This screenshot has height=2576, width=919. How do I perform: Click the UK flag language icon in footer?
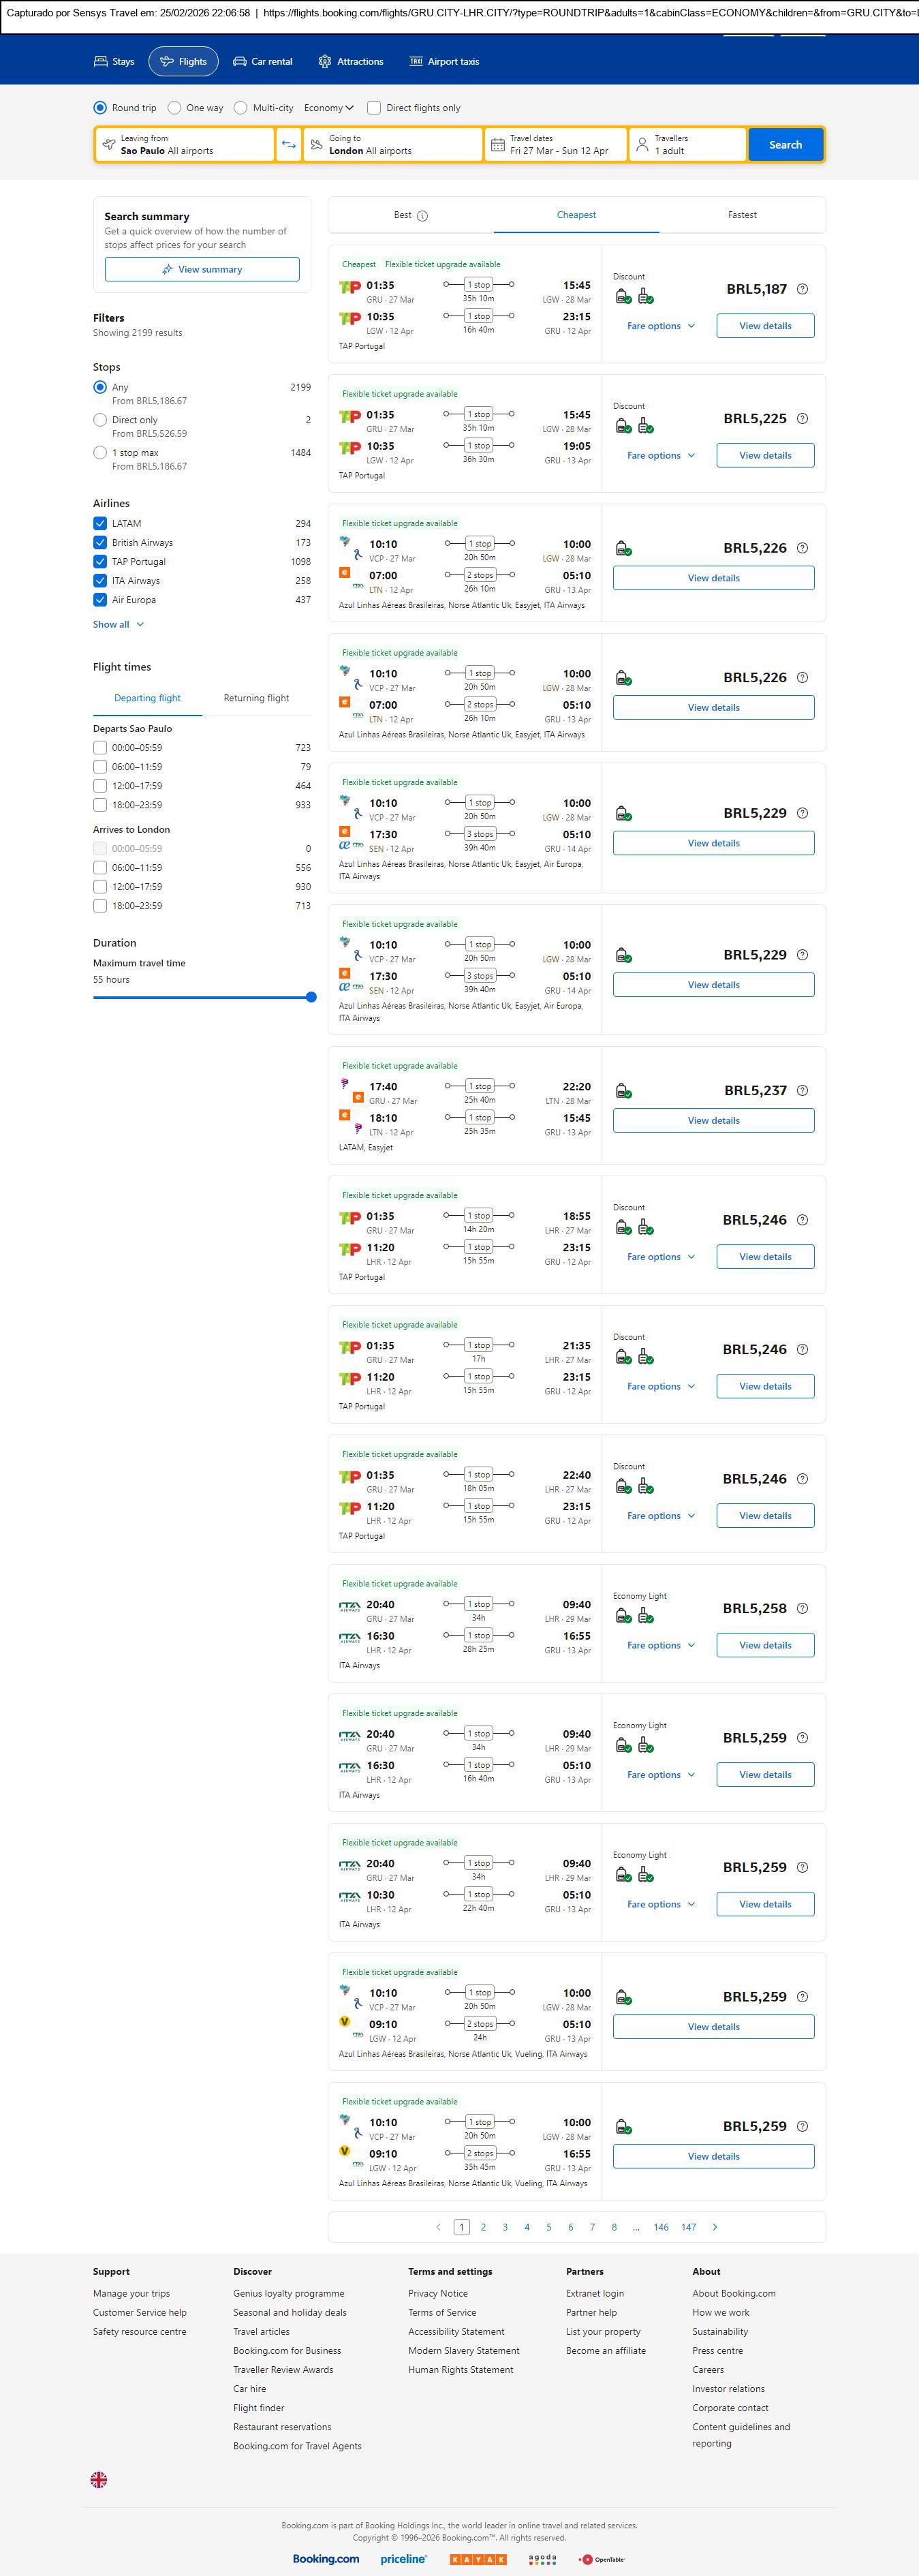coord(99,2479)
